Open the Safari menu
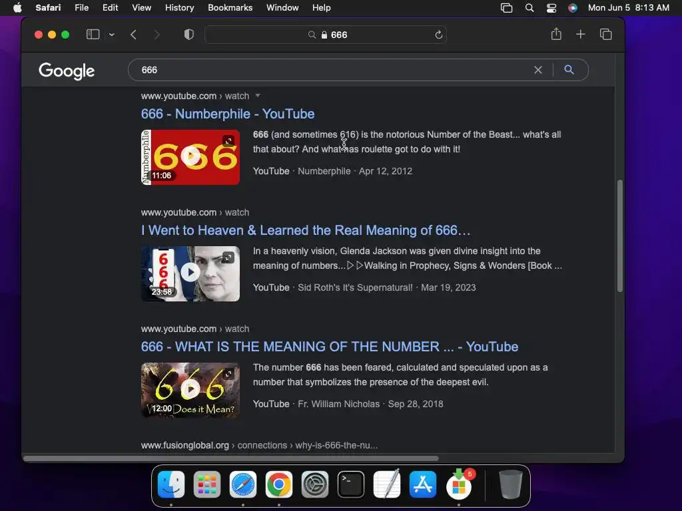This screenshot has width=682, height=511. [48, 7]
